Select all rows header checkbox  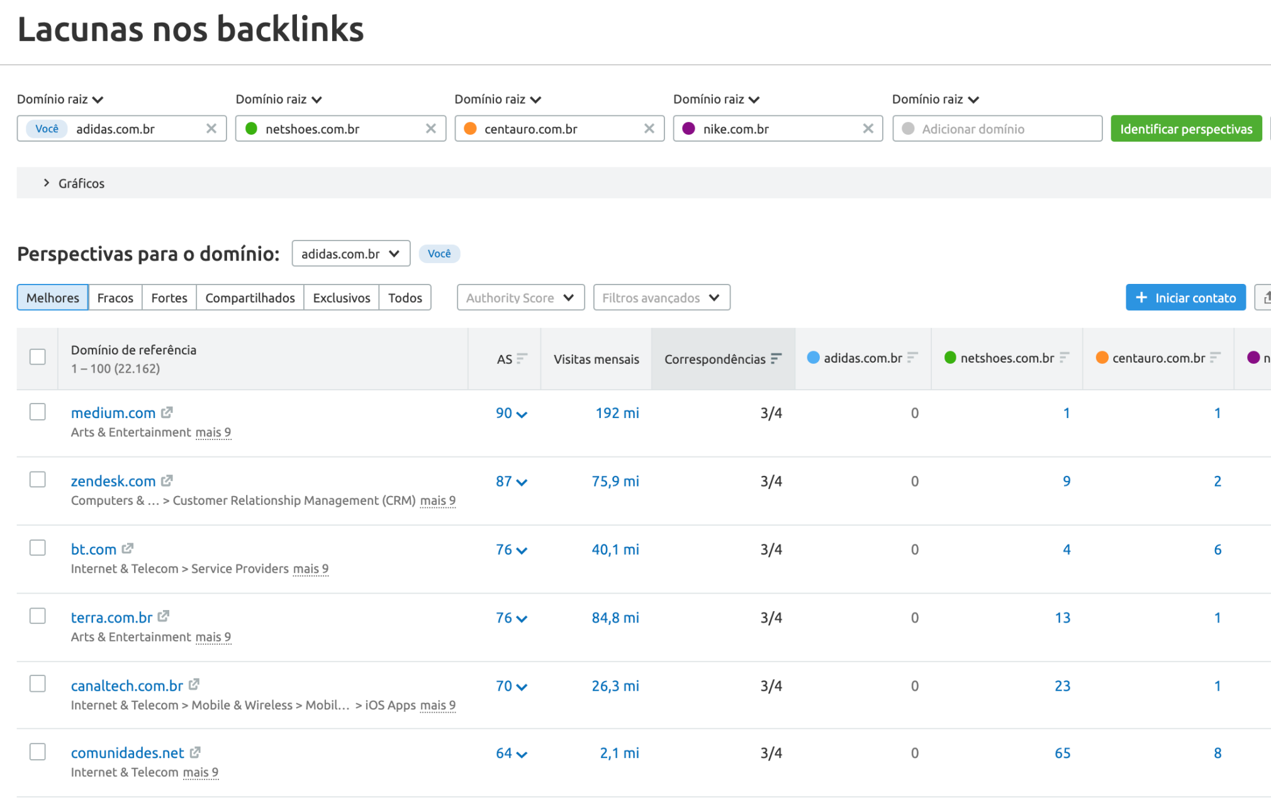(38, 357)
